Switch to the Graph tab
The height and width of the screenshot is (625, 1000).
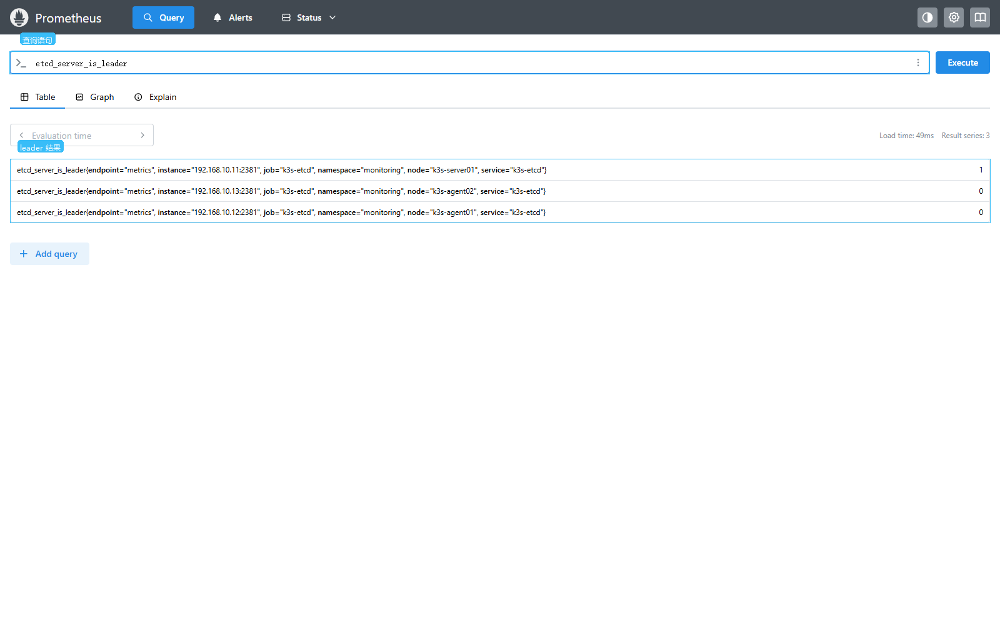click(94, 97)
